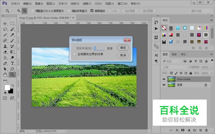The height and width of the screenshot is (134, 215).
Task: Swap foreground and background colors
Action: click(13, 86)
